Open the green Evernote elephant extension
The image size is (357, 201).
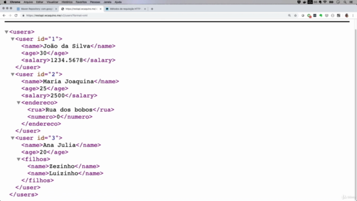(x=321, y=16)
